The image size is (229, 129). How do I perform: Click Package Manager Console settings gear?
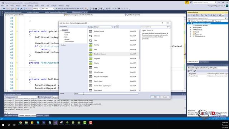tap(39, 97)
